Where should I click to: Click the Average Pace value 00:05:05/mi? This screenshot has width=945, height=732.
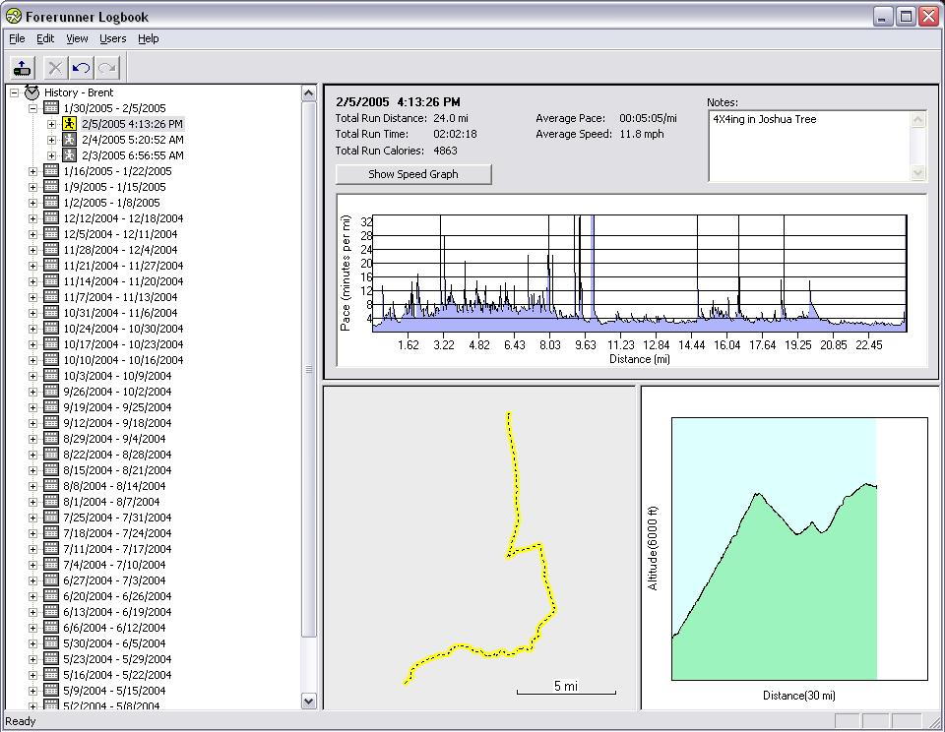point(648,118)
